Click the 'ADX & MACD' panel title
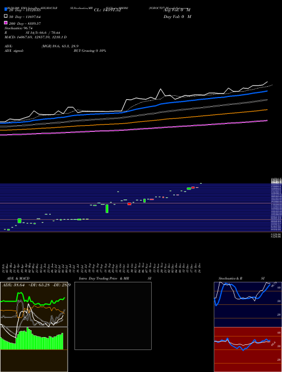The image size is (282, 372). [x=18, y=278]
